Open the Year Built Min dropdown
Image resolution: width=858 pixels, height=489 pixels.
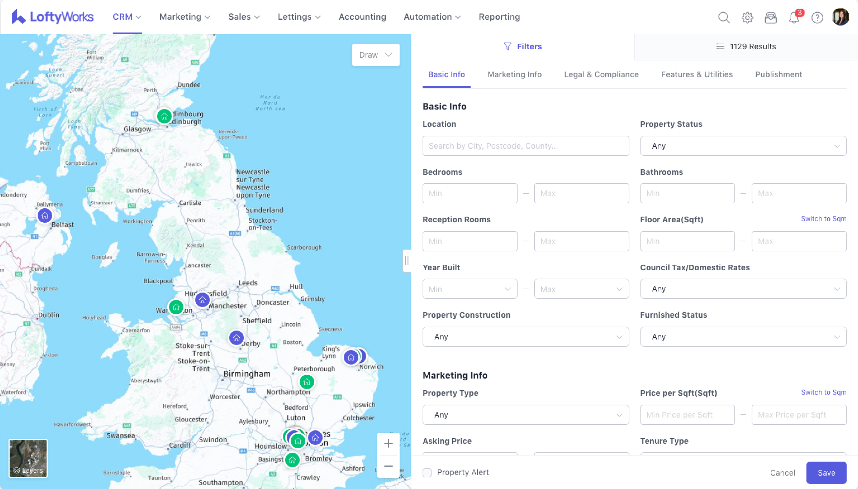click(470, 289)
